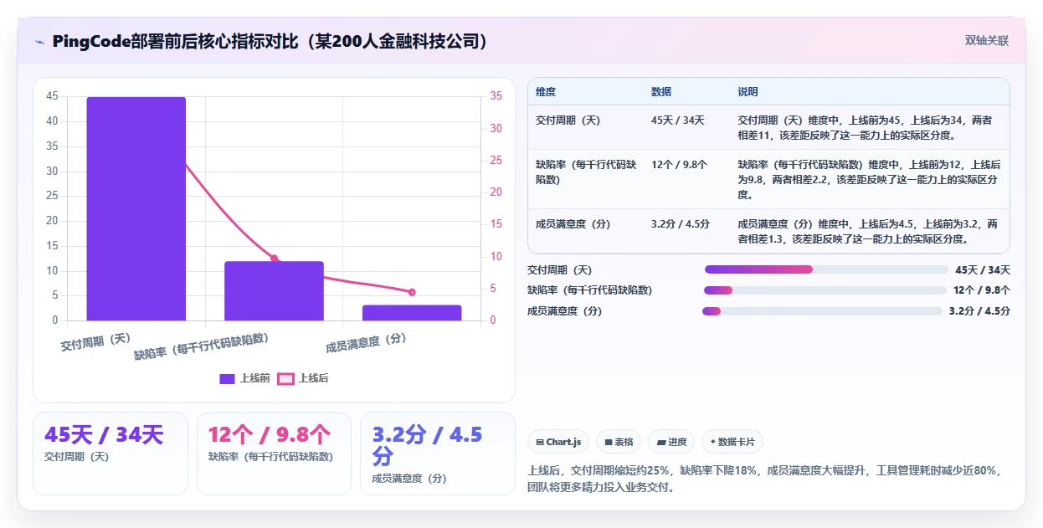This screenshot has width=1043, height=528.
Task: Toggle the 上线后 legend color box
Action: click(286, 379)
